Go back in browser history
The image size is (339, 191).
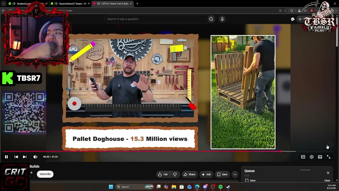(x=3, y=11)
